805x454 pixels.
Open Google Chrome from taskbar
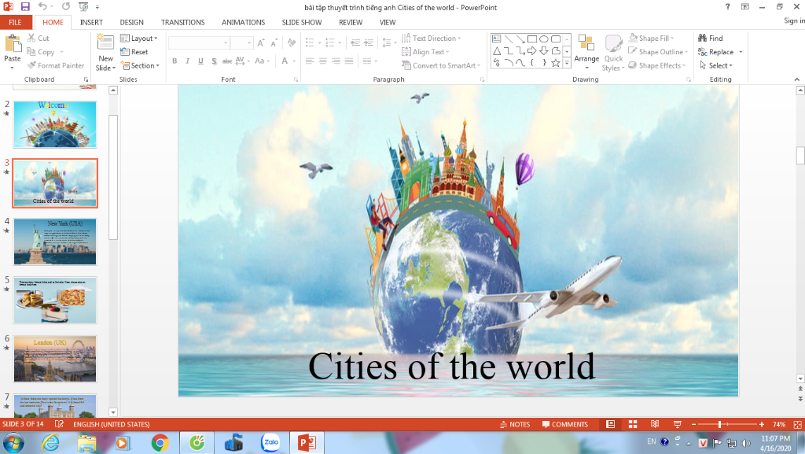[160, 442]
